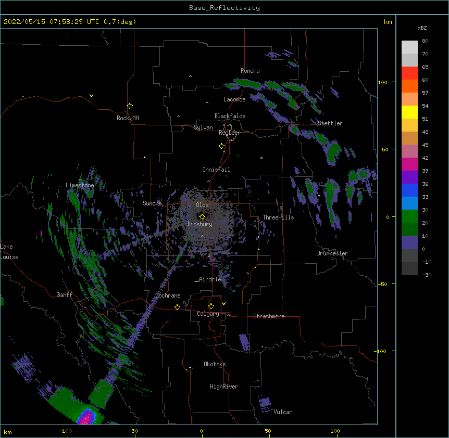This screenshot has width=449, height=438.
Task: Click the yellow diamond marker below Cochrane
Action: click(x=177, y=307)
